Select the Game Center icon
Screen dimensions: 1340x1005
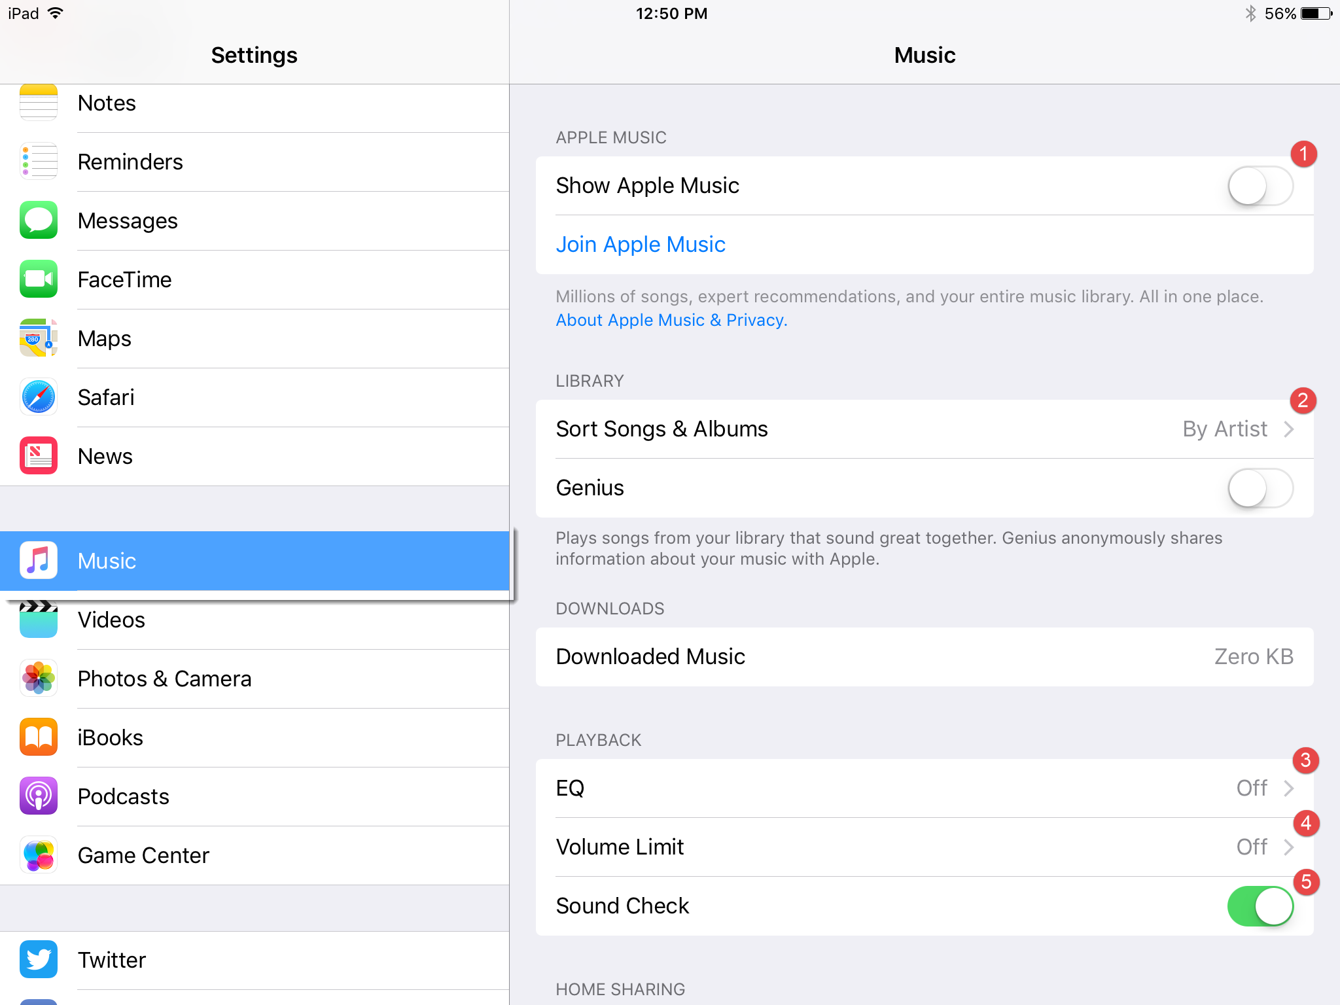coord(38,855)
